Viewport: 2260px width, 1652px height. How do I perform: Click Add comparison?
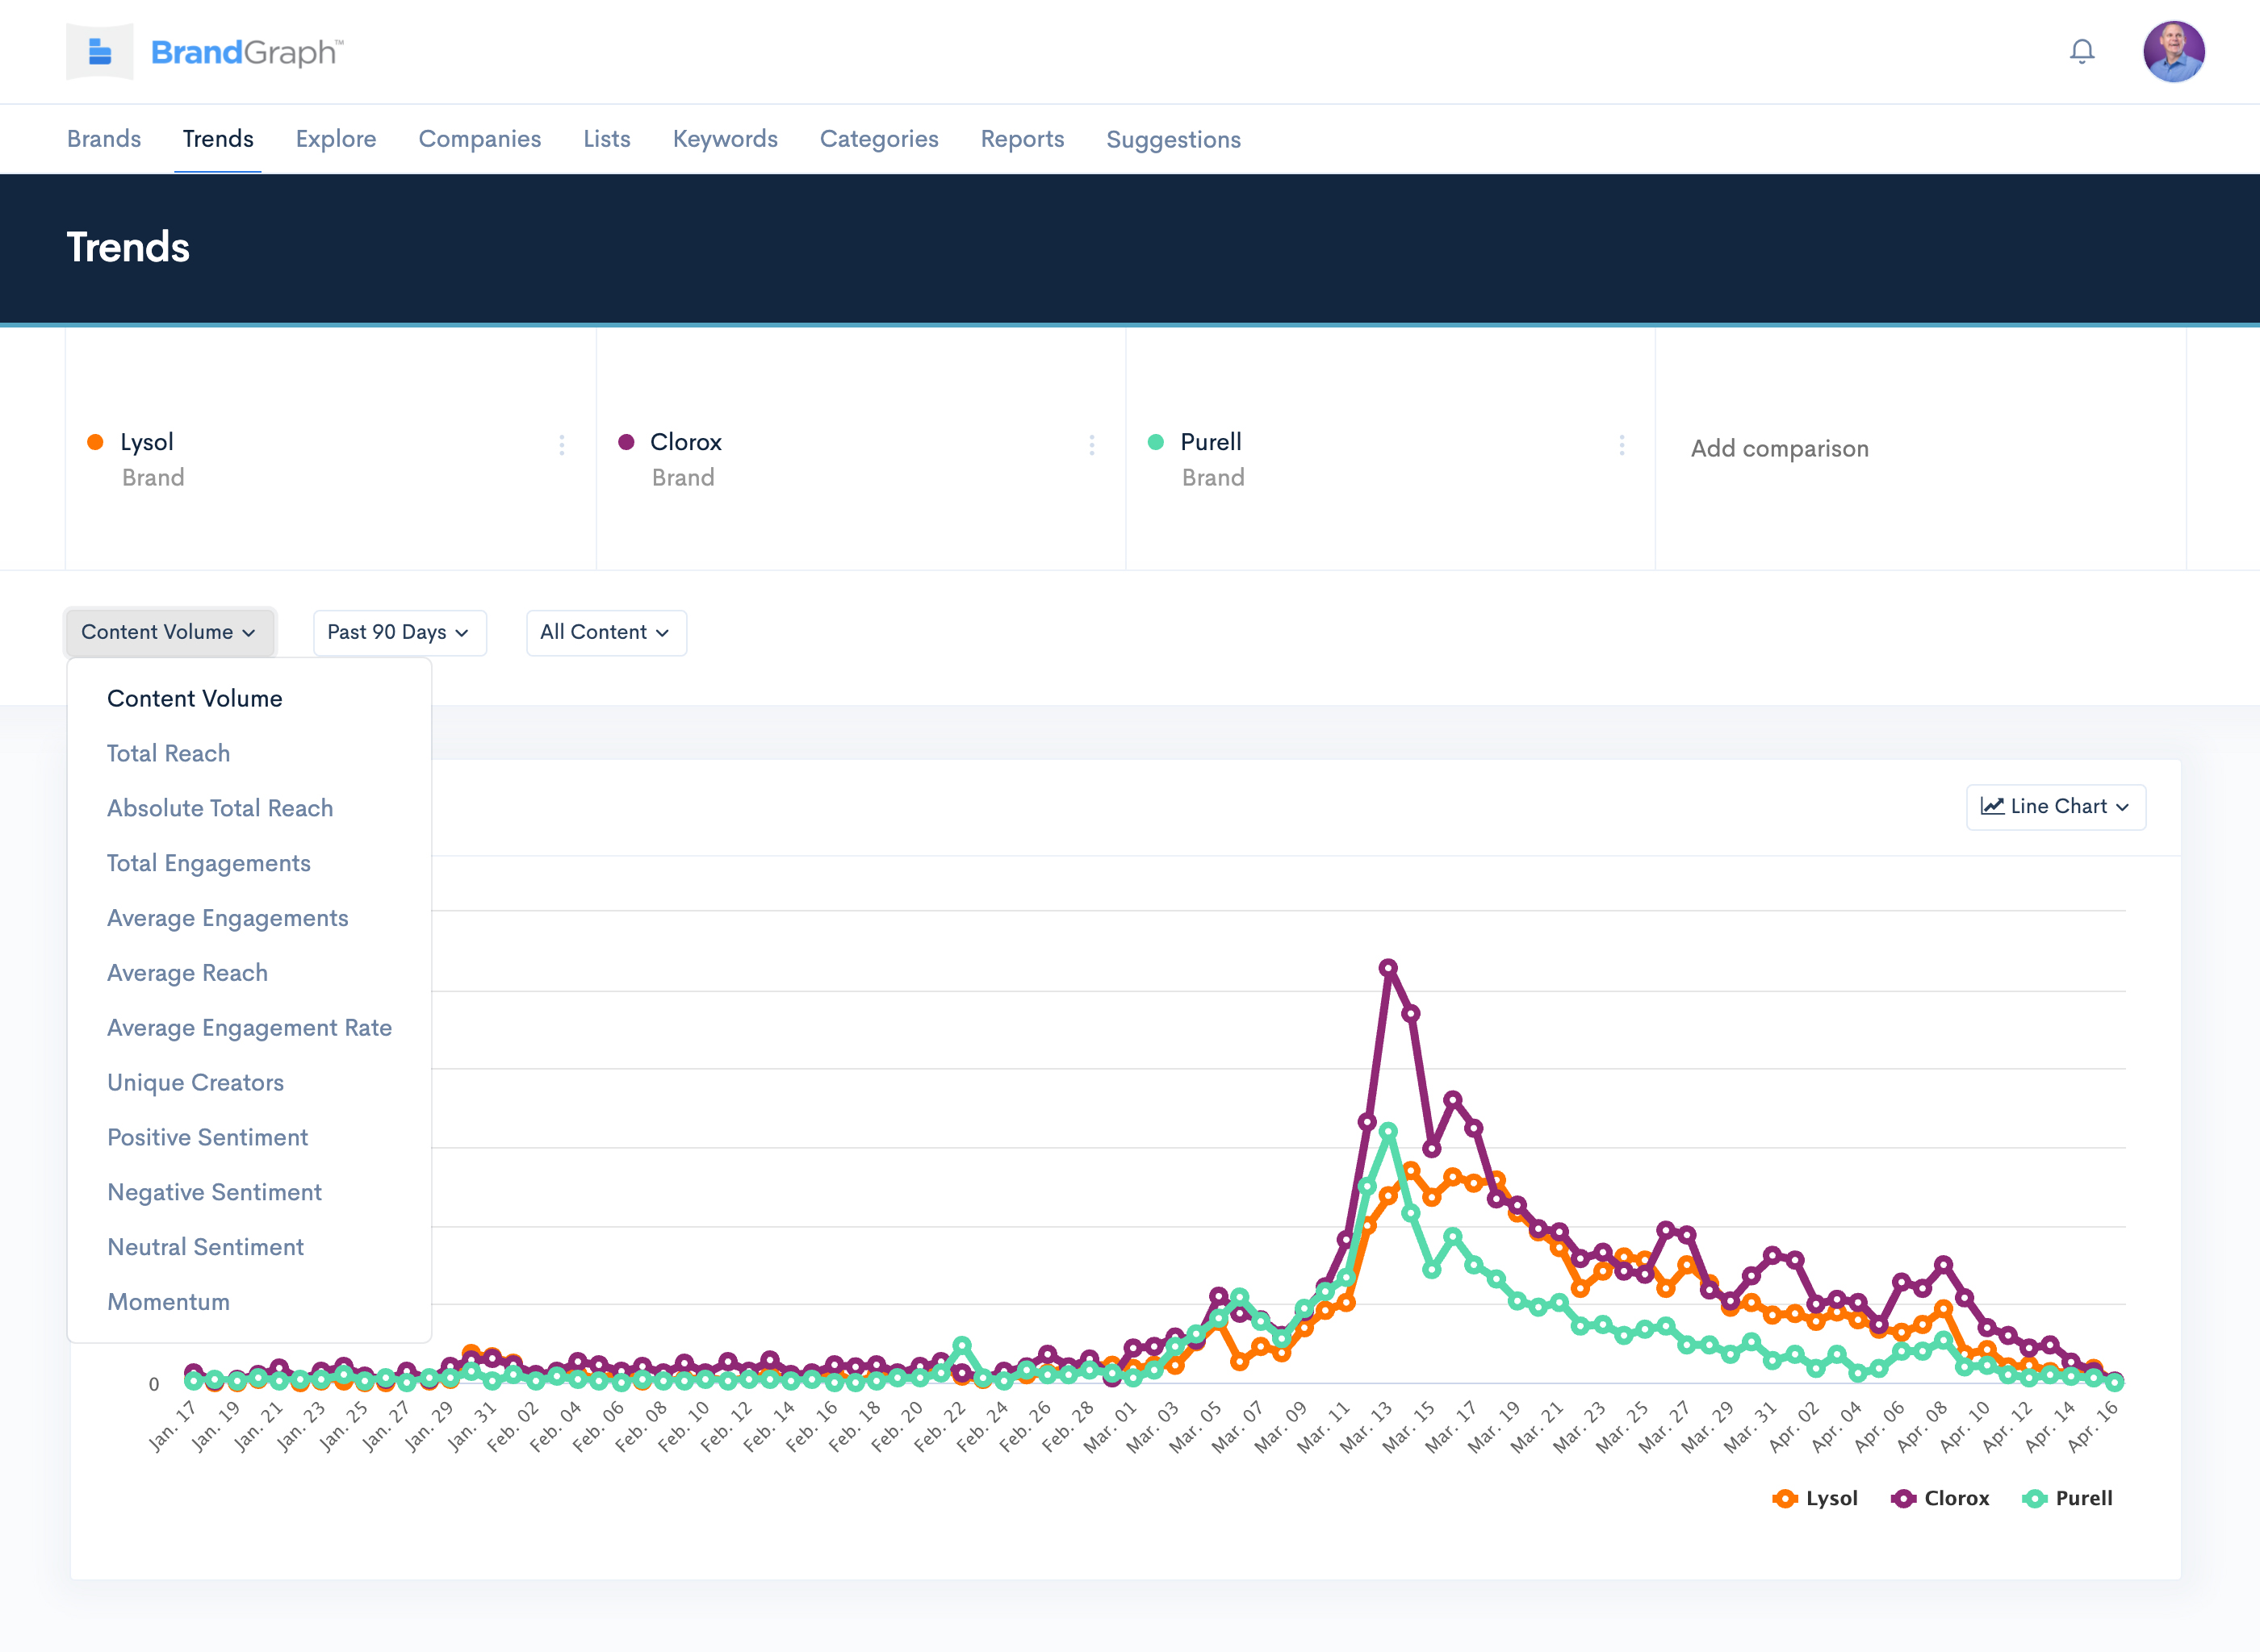tap(1779, 448)
